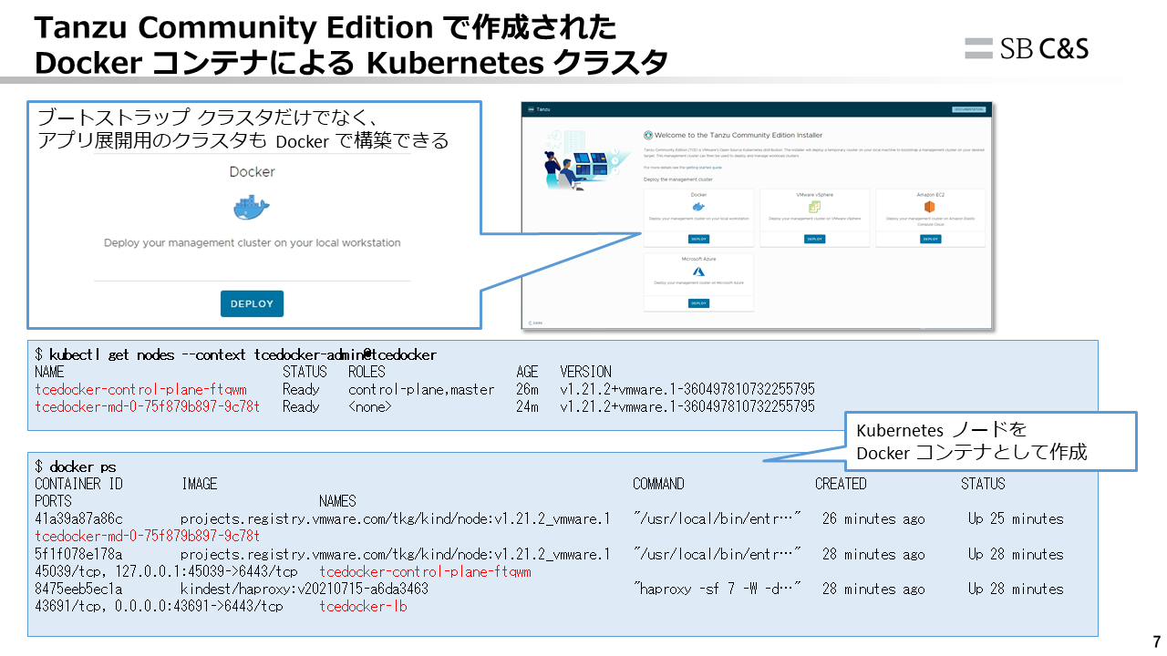
Task: Open the getting started guide link
Action: point(704,168)
